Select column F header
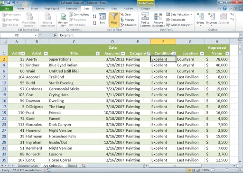This screenshot has width=243, height=173. [x=163, y=42]
